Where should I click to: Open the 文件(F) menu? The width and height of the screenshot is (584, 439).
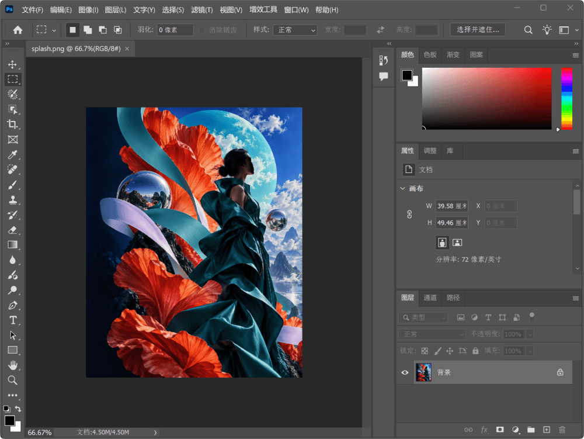pyautogui.click(x=32, y=10)
